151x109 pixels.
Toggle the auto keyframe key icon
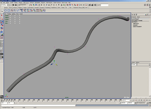tap(147, 103)
